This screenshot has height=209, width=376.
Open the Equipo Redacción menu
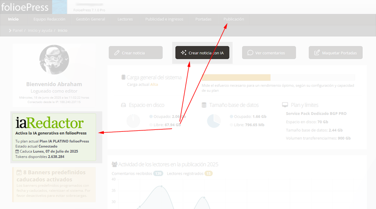(x=49, y=19)
